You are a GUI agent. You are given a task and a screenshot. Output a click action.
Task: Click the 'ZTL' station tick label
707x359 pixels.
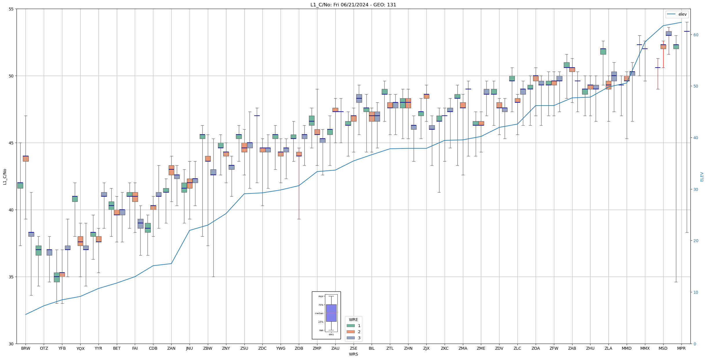pos(390,348)
